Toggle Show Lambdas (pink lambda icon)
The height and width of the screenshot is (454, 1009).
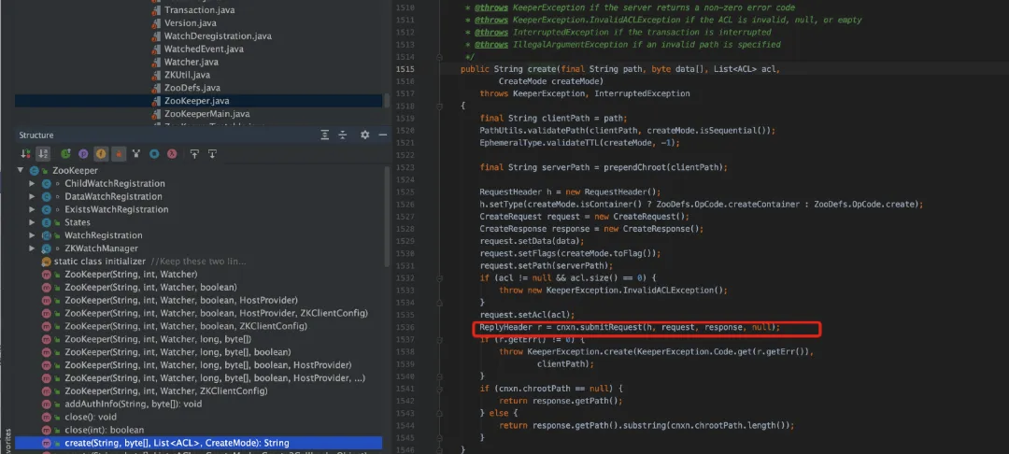pos(173,154)
